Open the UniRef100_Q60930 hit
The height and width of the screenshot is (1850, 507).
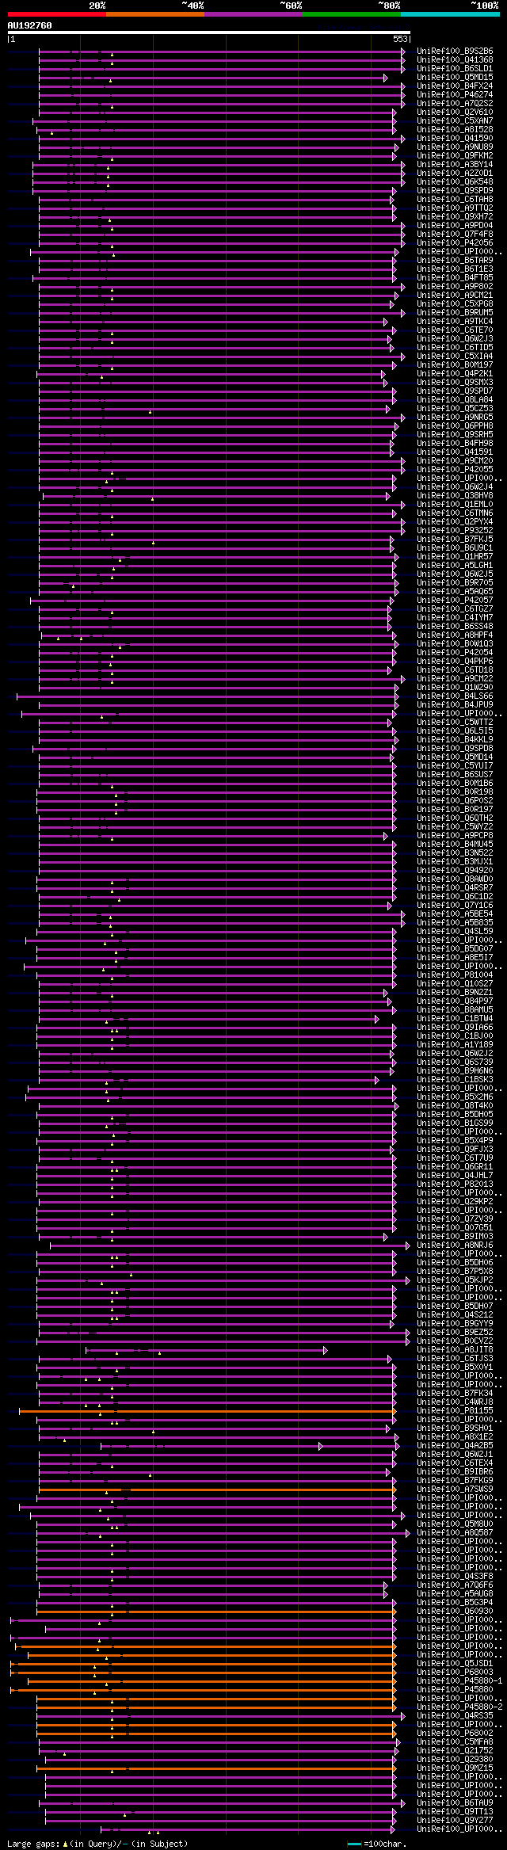tap(455, 1612)
